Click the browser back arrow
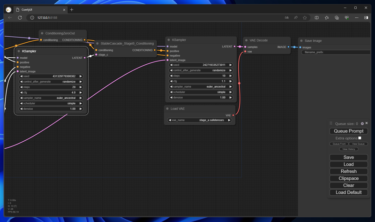Screen dimensions: 375x222 pos(10,17)
